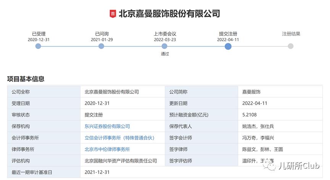The image size is (330, 180).
Task: Click the 预计融资金额(亿元) label
Action: pyautogui.click(x=189, y=115)
